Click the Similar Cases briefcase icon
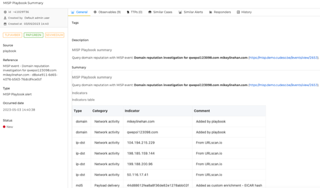This screenshot has height=188, width=320. [150, 12]
